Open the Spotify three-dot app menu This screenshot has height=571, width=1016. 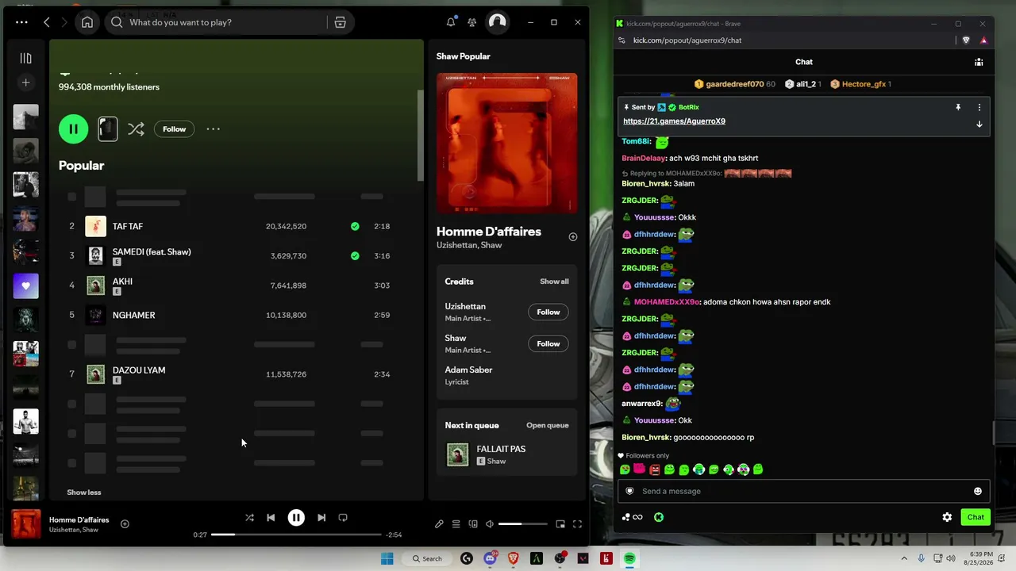point(21,22)
